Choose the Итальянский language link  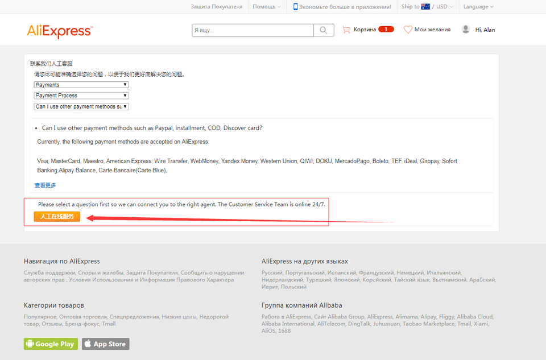[444, 272]
